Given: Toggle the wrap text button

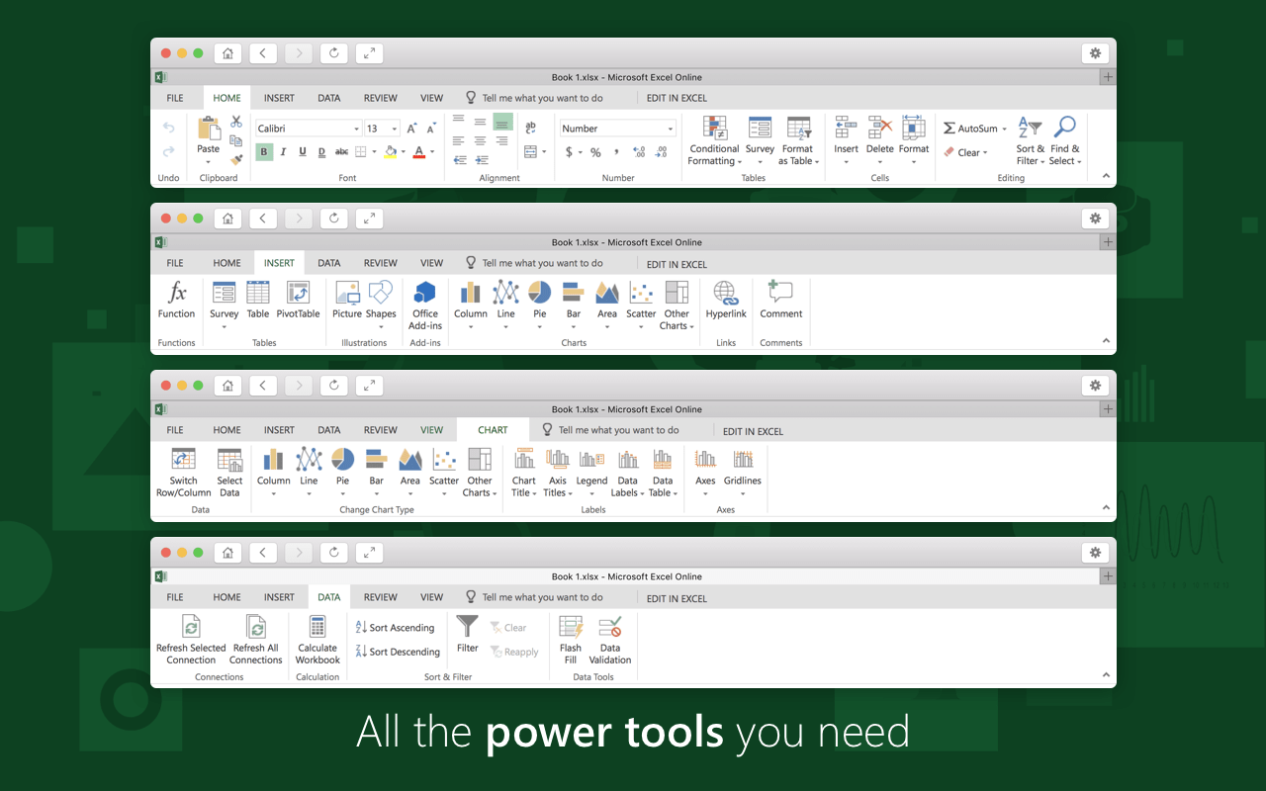Looking at the screenshot, I should (x=531, y=128).
